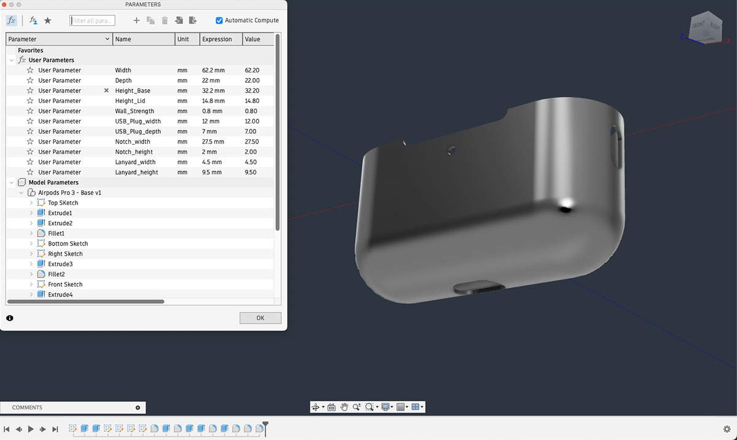Viewport: 737px width, 440px height.
Task: Uncheck the Automatic Compute checkbox
Action: (x=219, y=20)
